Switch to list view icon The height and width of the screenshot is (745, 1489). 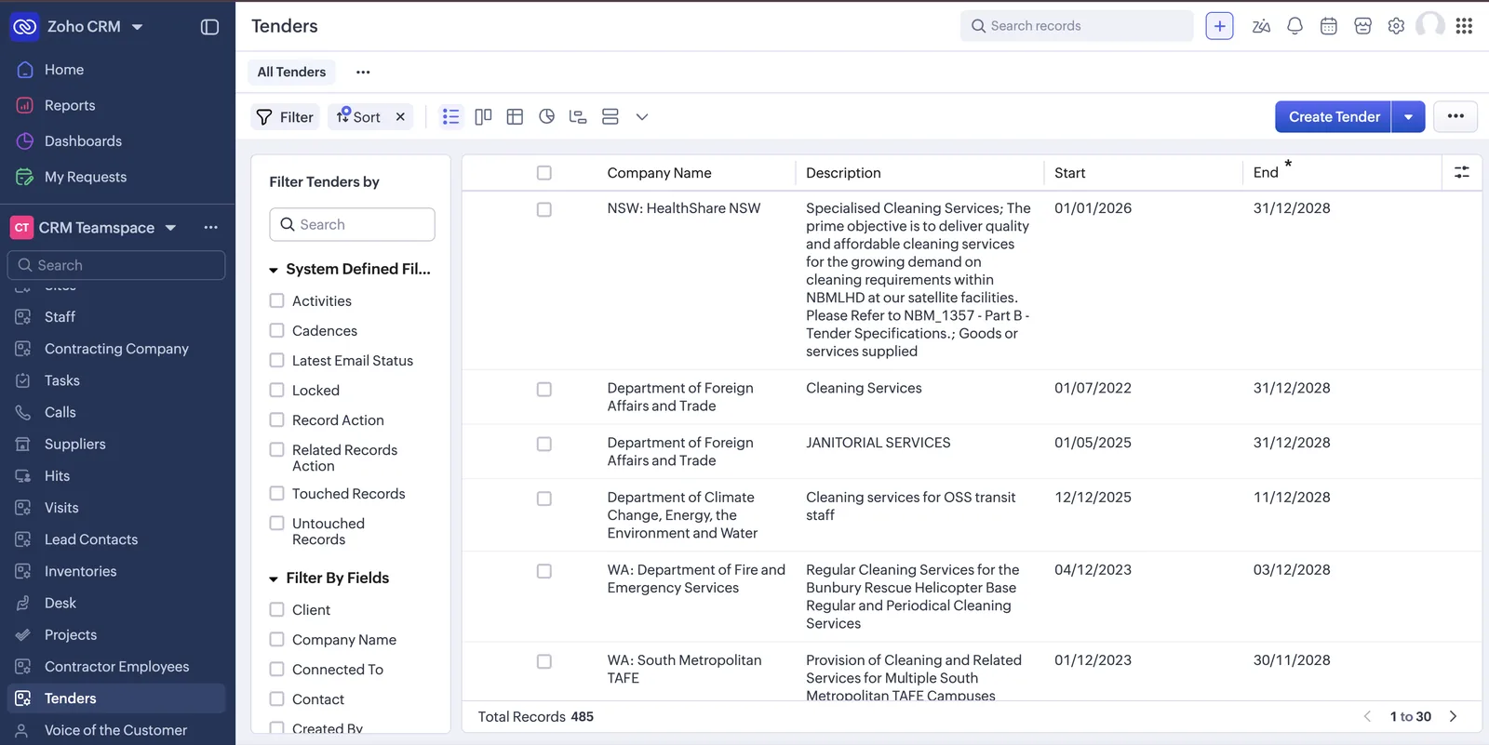[451, 116]
